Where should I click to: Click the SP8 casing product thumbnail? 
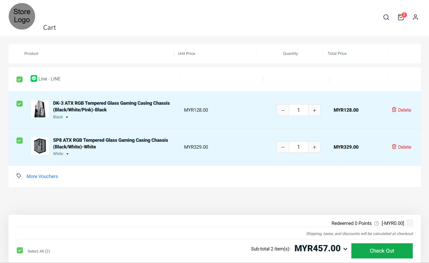(40, 146)
